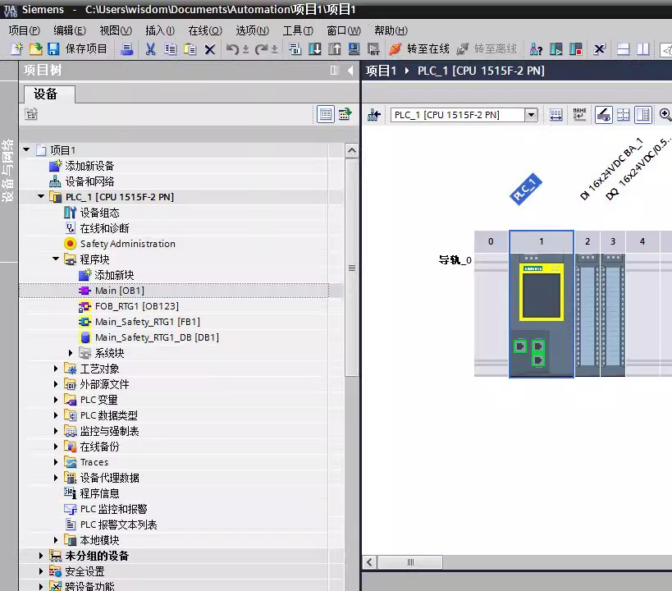Viewport: 672px width, 591px height.
Task: Select the DI module in slot 2
Action: click(x=587, y=315)
